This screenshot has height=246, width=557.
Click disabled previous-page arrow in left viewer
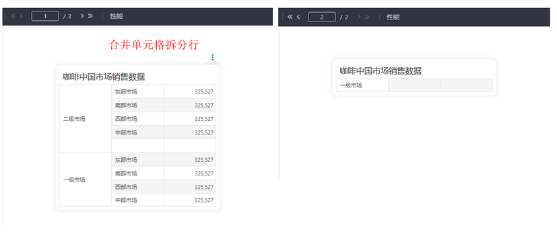[x=22, y=16]
